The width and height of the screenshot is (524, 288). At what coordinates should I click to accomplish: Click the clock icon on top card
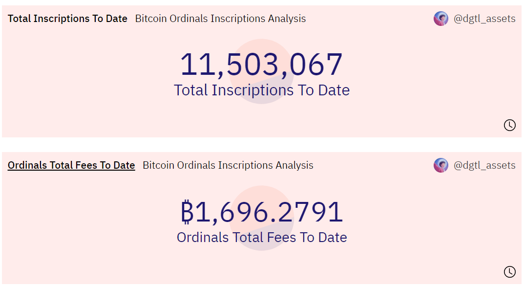tap(510, 125)
